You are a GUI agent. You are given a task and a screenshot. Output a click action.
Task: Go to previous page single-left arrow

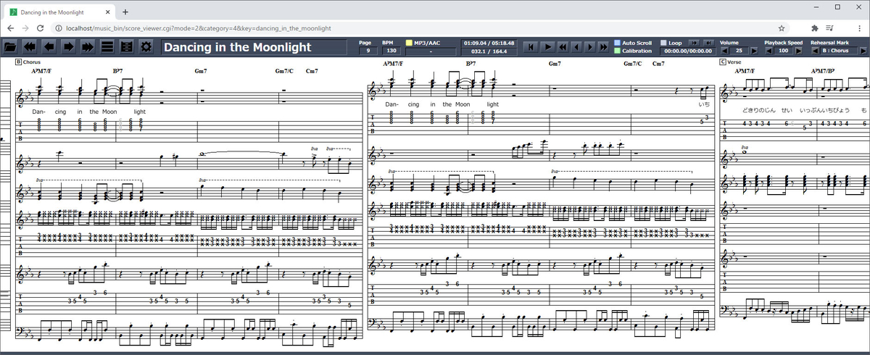49,46
